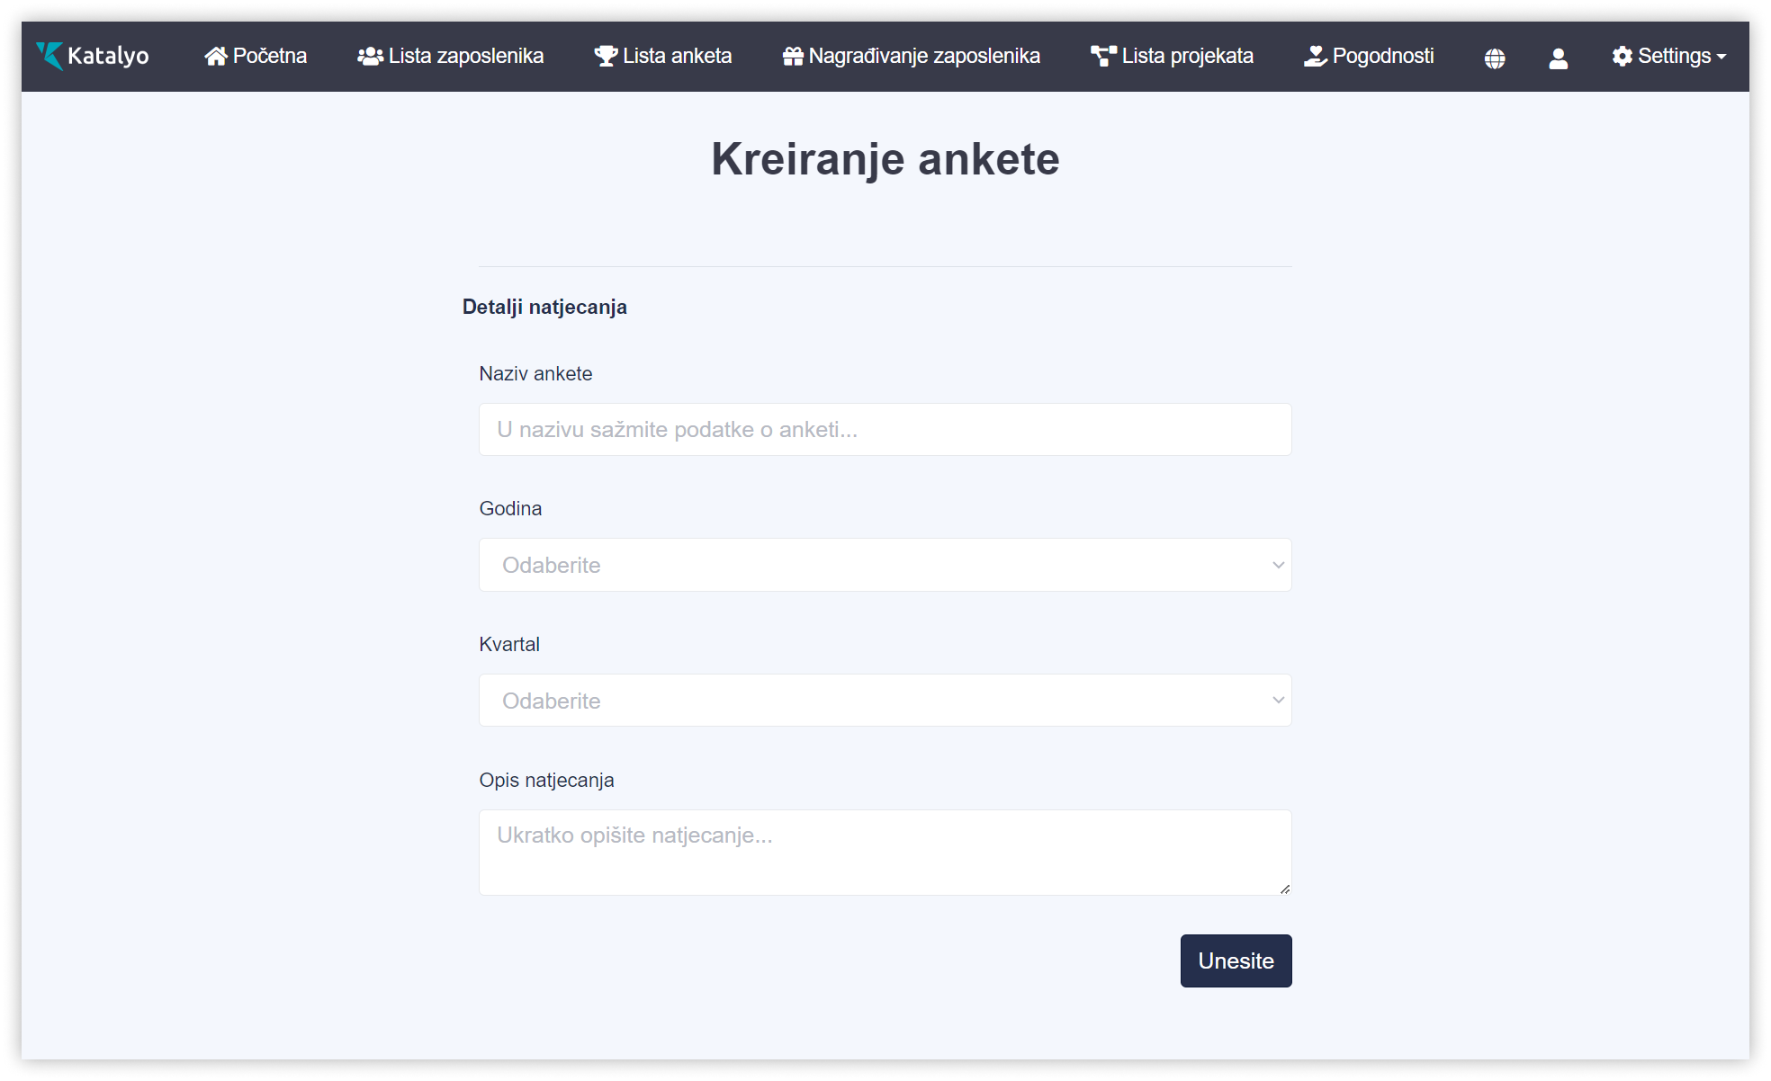
Task: Open the globe language selector
Action: click(x=1495, y=58)
